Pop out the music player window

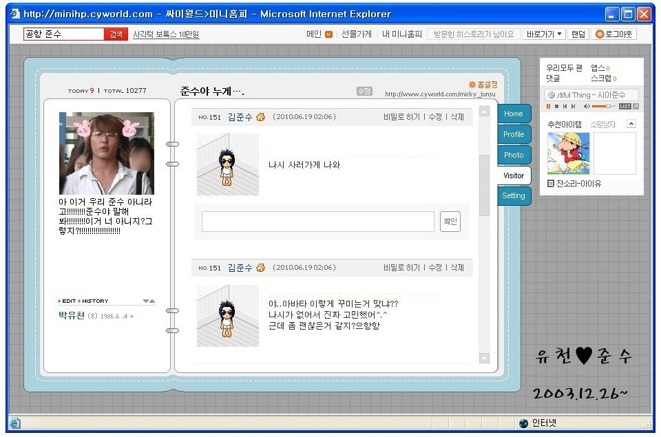coord(636,107)
